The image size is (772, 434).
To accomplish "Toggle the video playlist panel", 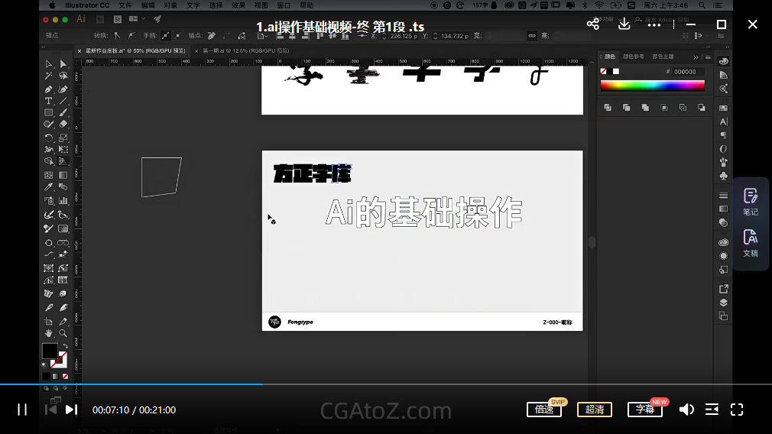I will [x=712, y=410].
